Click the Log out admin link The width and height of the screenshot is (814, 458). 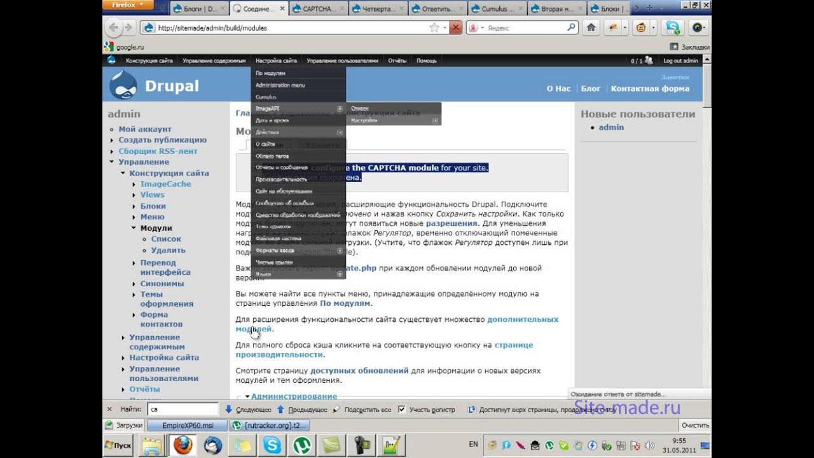click(x=680, y=60)
